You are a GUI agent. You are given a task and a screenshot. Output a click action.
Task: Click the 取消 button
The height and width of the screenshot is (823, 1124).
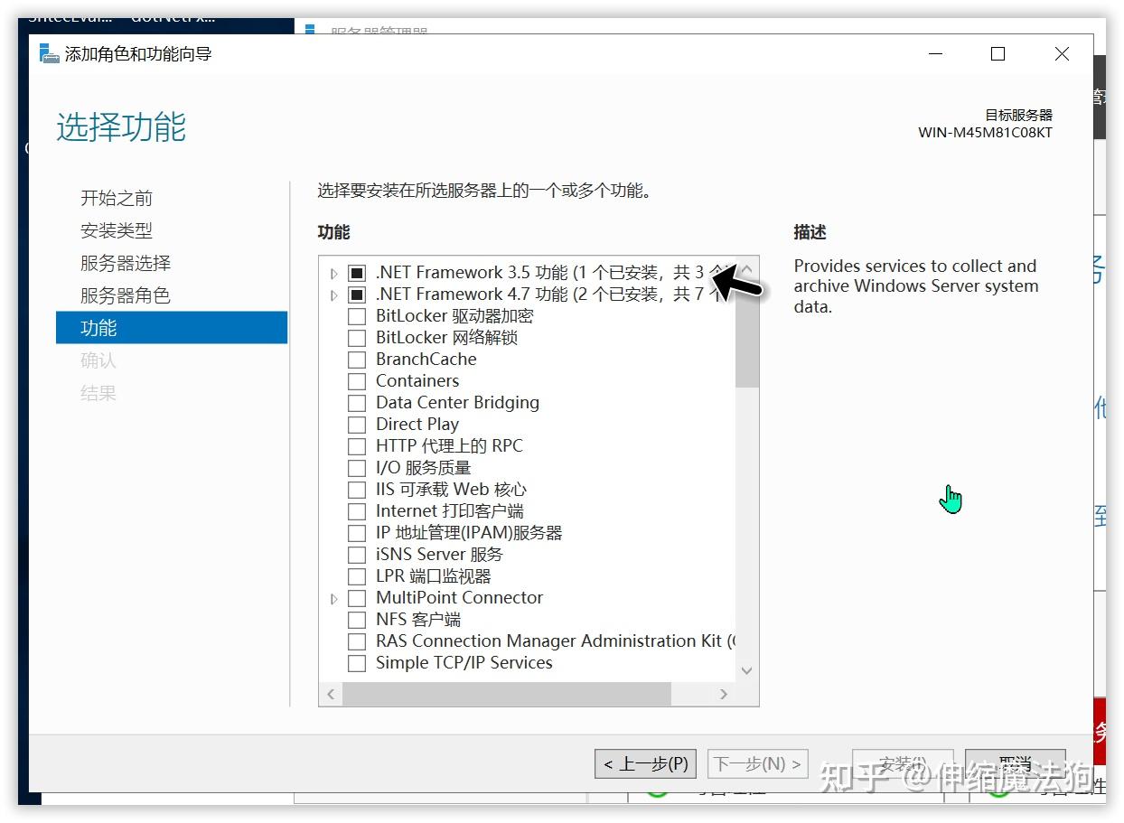click(1015, 763)
